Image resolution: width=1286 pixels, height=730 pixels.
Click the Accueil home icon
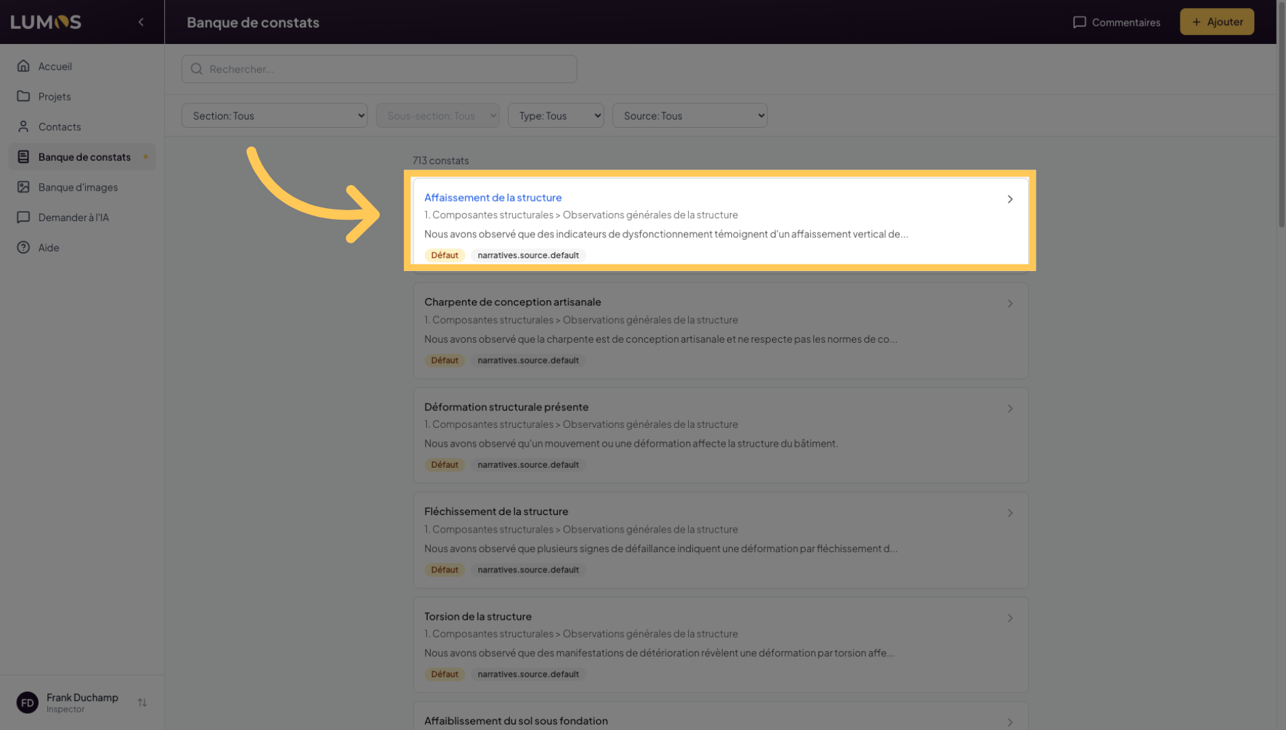pos(24,66)
